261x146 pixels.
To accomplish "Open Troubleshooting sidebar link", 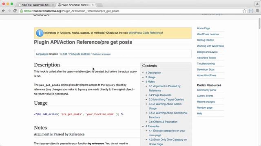I will coord(206,64).
